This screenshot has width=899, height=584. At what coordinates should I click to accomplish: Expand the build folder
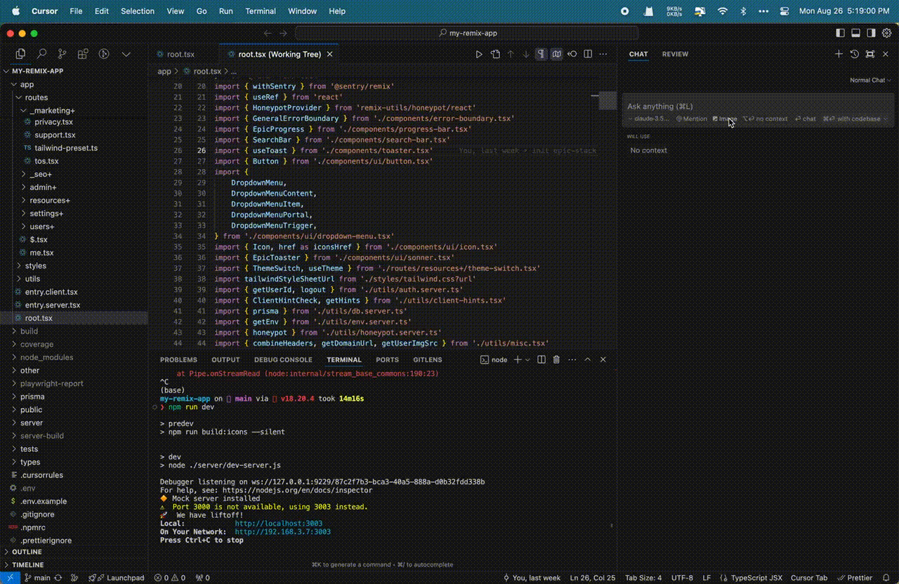(29, 331)
